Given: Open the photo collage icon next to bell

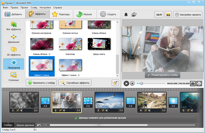Looking at the screenshot, I should [134, 14].
